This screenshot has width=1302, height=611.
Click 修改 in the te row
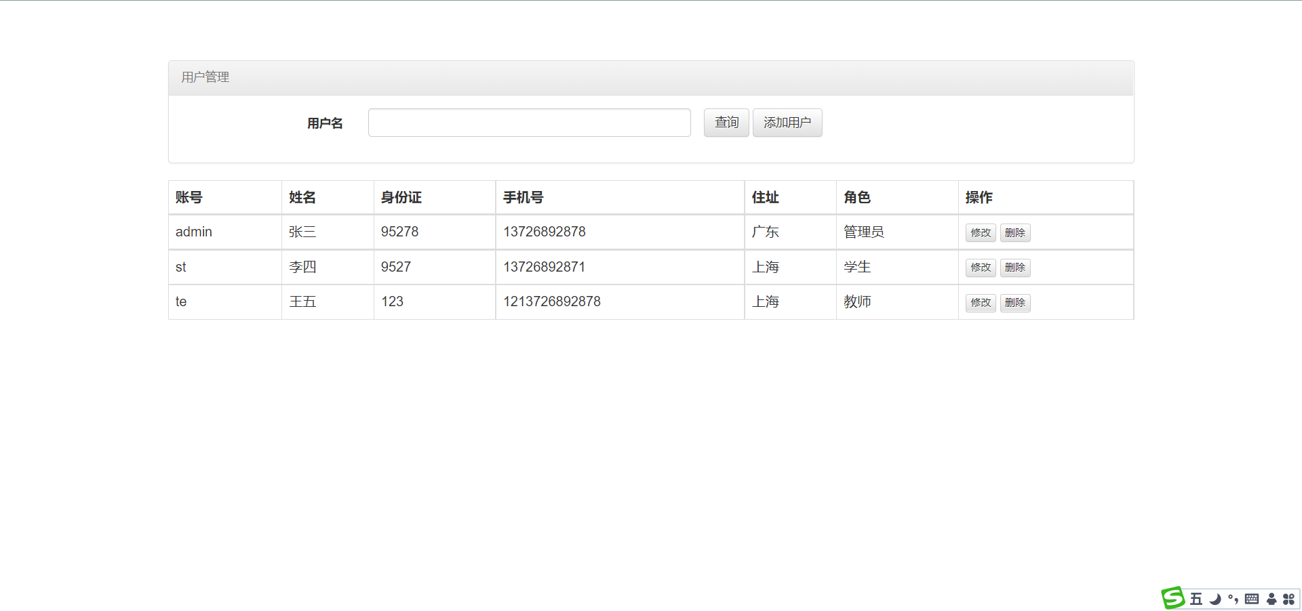click(981, 303)
